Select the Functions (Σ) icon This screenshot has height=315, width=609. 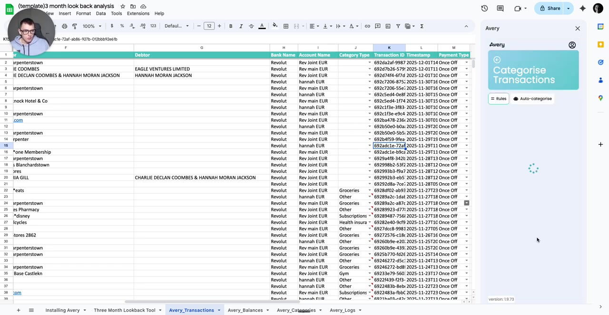[x=422, y=26]
